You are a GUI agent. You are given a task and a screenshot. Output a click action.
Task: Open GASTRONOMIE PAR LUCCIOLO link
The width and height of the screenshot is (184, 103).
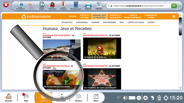coord(56,66)
